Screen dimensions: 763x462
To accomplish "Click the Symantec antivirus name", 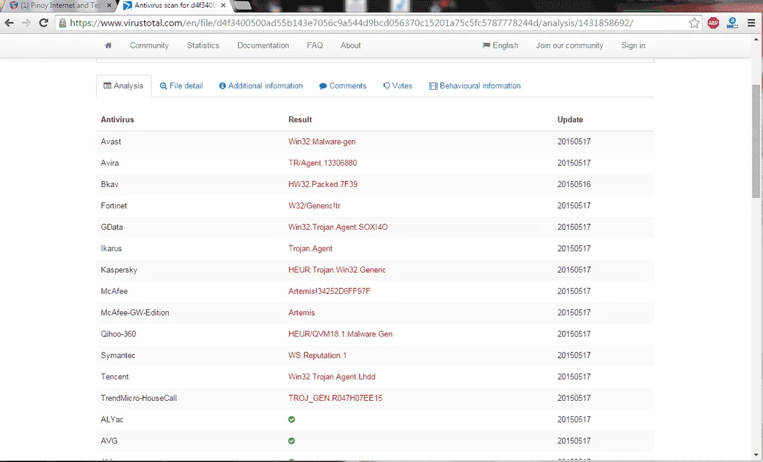I will 118,356.
